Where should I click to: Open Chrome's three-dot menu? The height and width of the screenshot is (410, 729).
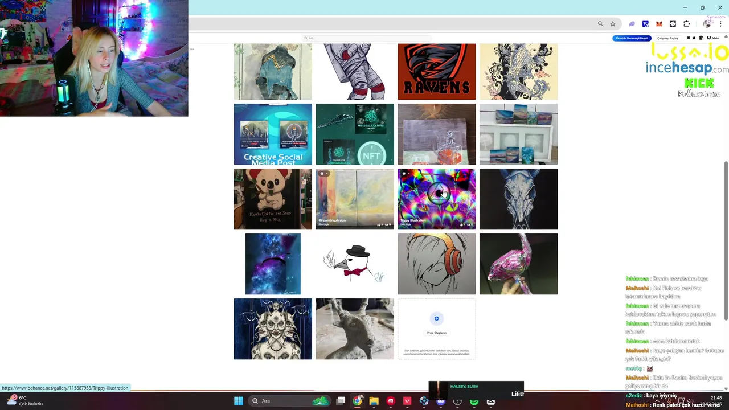point(720,24)
